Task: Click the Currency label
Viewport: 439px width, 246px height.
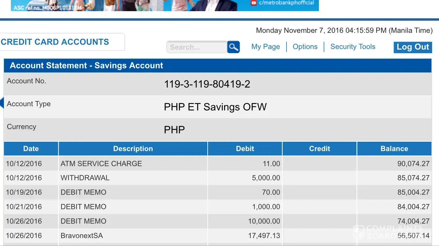Action: point(21,127)
